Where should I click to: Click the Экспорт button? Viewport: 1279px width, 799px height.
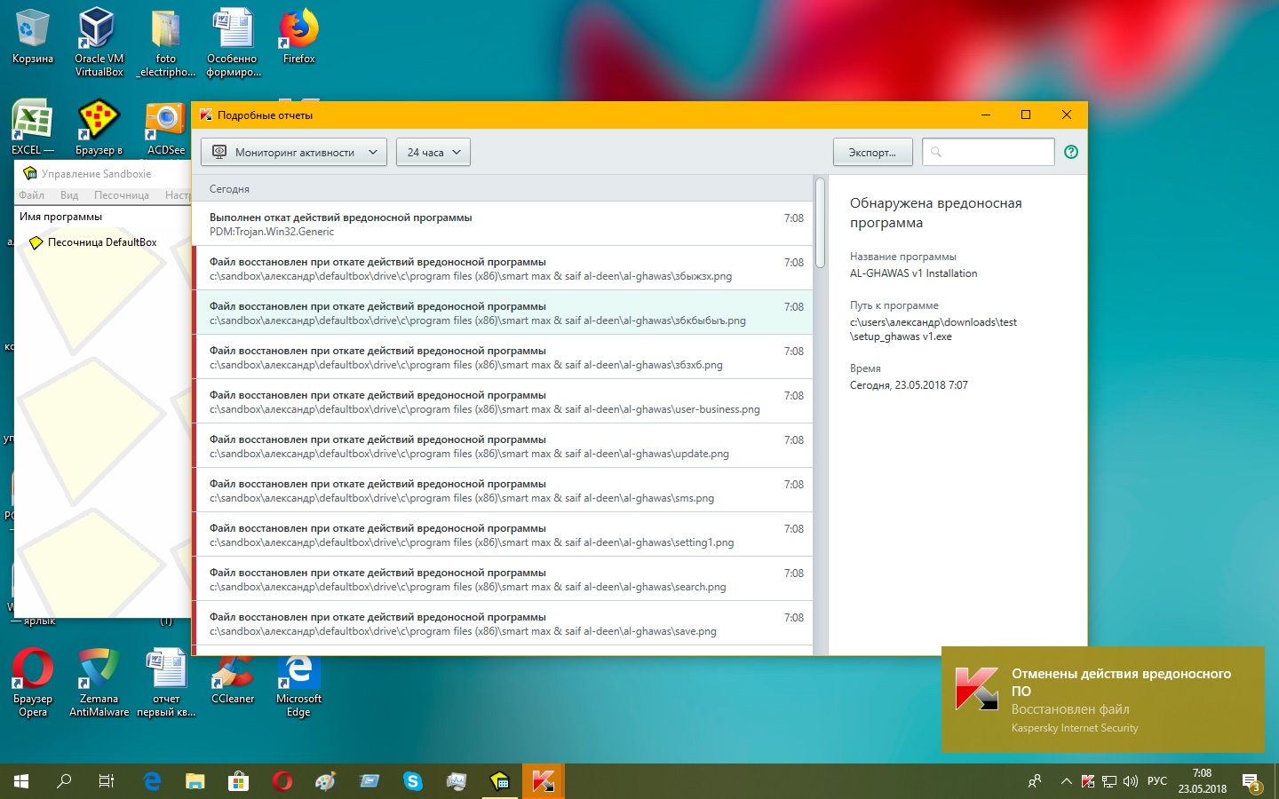pos(872,152)
